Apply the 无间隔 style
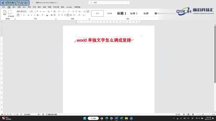This screenshot has height=121, width=216. pos(109,13)
